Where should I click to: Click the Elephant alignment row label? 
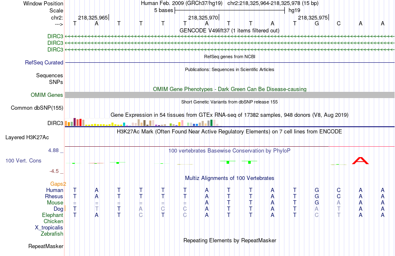(52, 215)
